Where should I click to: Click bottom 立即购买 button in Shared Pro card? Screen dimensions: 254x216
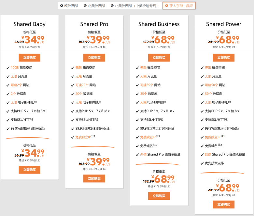(x=94, y=179)
